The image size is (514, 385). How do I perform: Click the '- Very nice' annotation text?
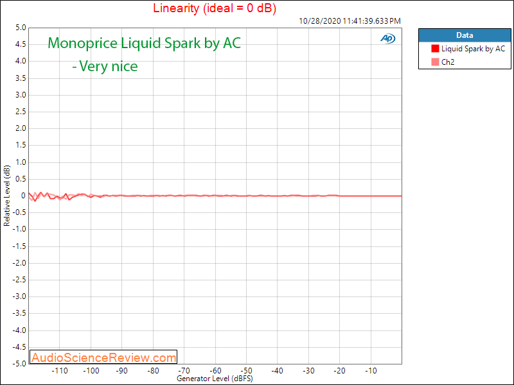tap(105, 66)
